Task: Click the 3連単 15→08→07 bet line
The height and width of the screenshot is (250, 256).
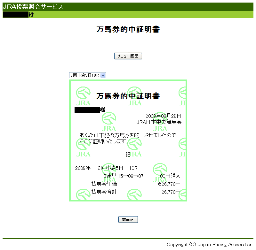Action: click(124, 176)
